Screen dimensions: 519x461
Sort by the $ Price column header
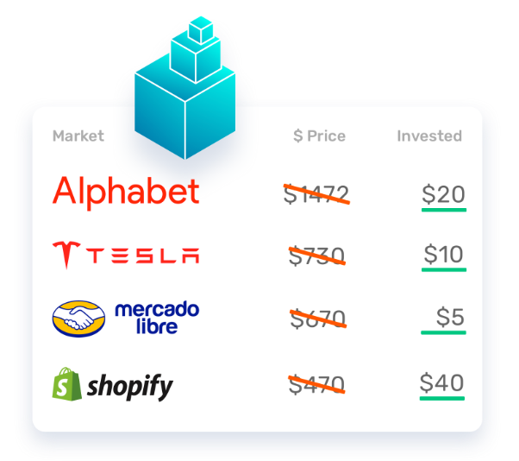pos(319,136)
